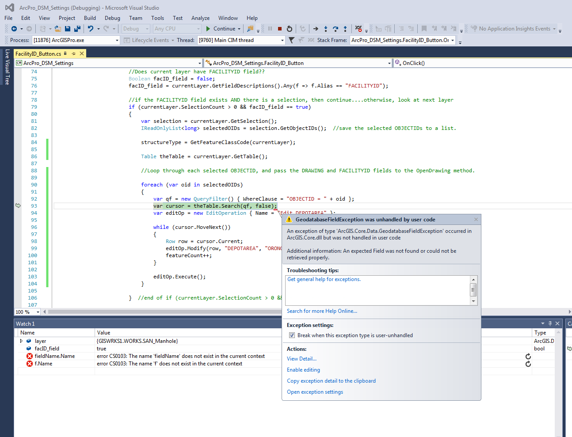This screenshot has width=572, height=437.
Task: Click the Stop Debugging red square icon
Action: (280, 29)
